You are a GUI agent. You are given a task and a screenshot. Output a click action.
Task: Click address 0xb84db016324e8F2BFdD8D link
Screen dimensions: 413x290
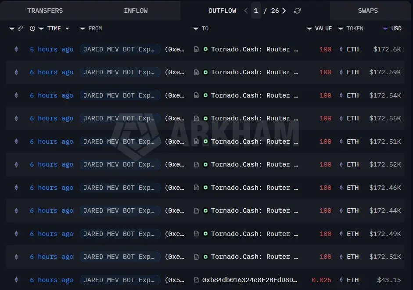pos(249,280)
